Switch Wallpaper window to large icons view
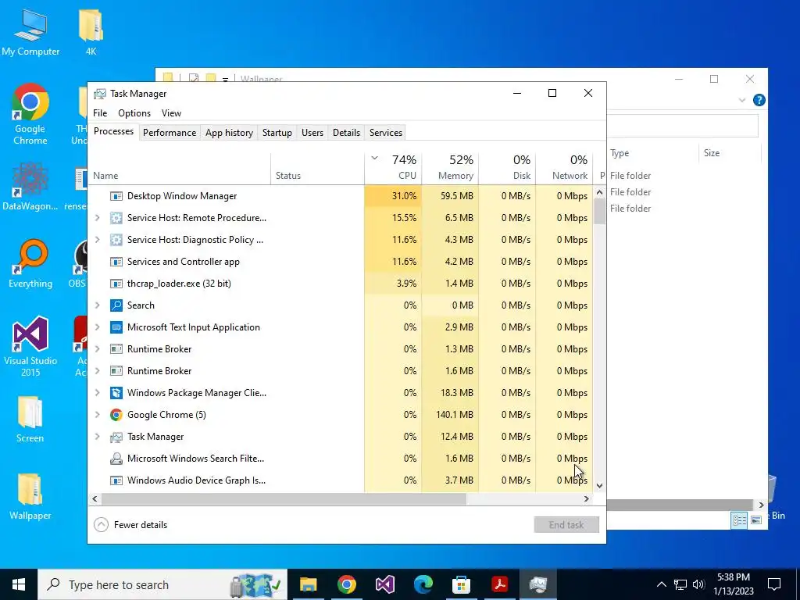Screen dimensions: 800x600 [756, 520]
